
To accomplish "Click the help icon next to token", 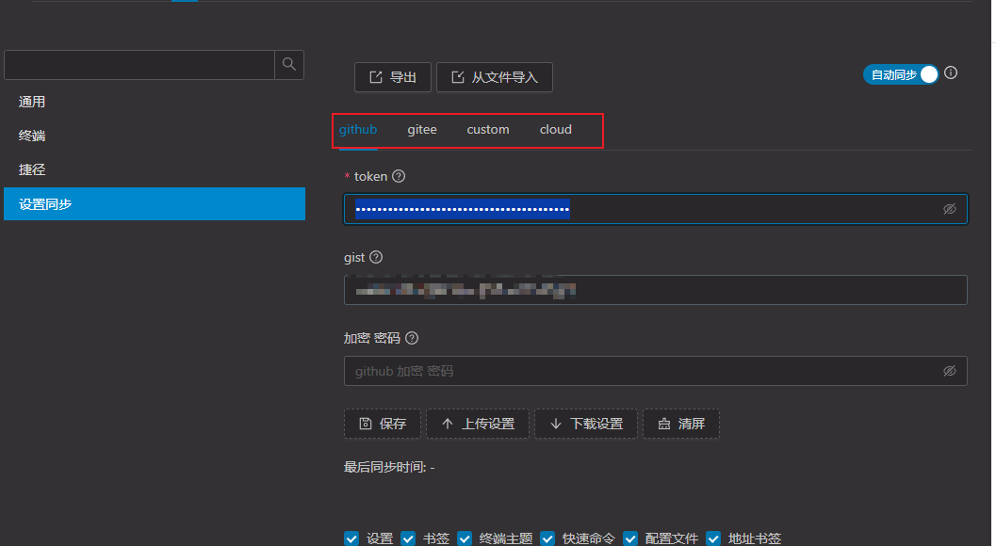I will 399,176.
